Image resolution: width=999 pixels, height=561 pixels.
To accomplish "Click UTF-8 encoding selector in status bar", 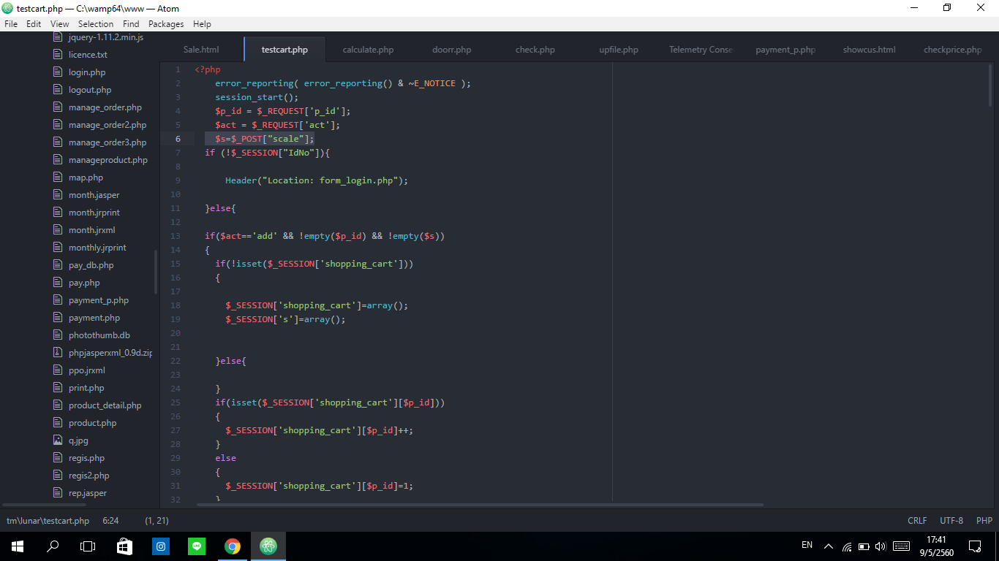I will pos(951,521).
